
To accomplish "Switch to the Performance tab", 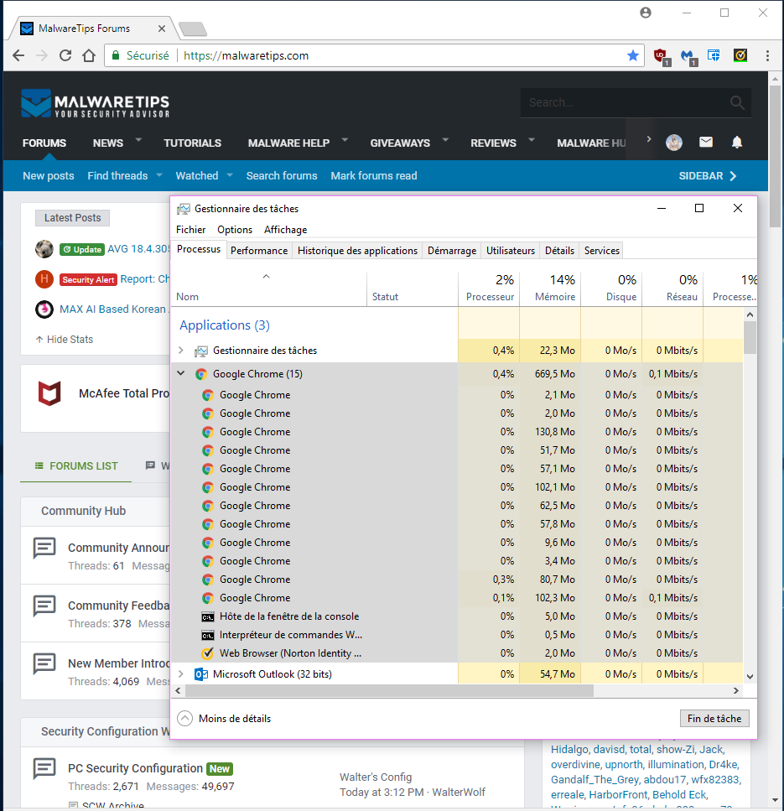I will click(x=259, y=250).
